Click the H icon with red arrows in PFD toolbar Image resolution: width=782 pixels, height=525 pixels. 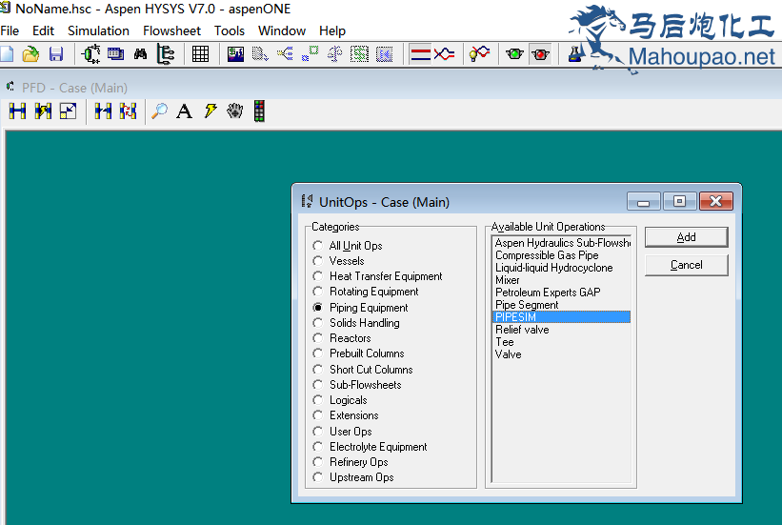point(129,111)
